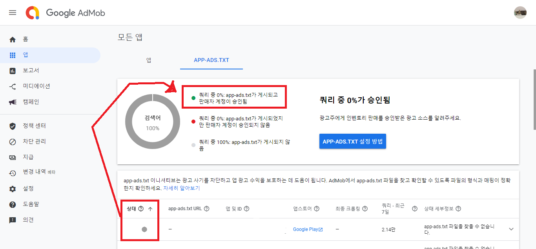The image size is (536, 249).
Task: Expand the first app row details chevron
Action: coord(511,229)
